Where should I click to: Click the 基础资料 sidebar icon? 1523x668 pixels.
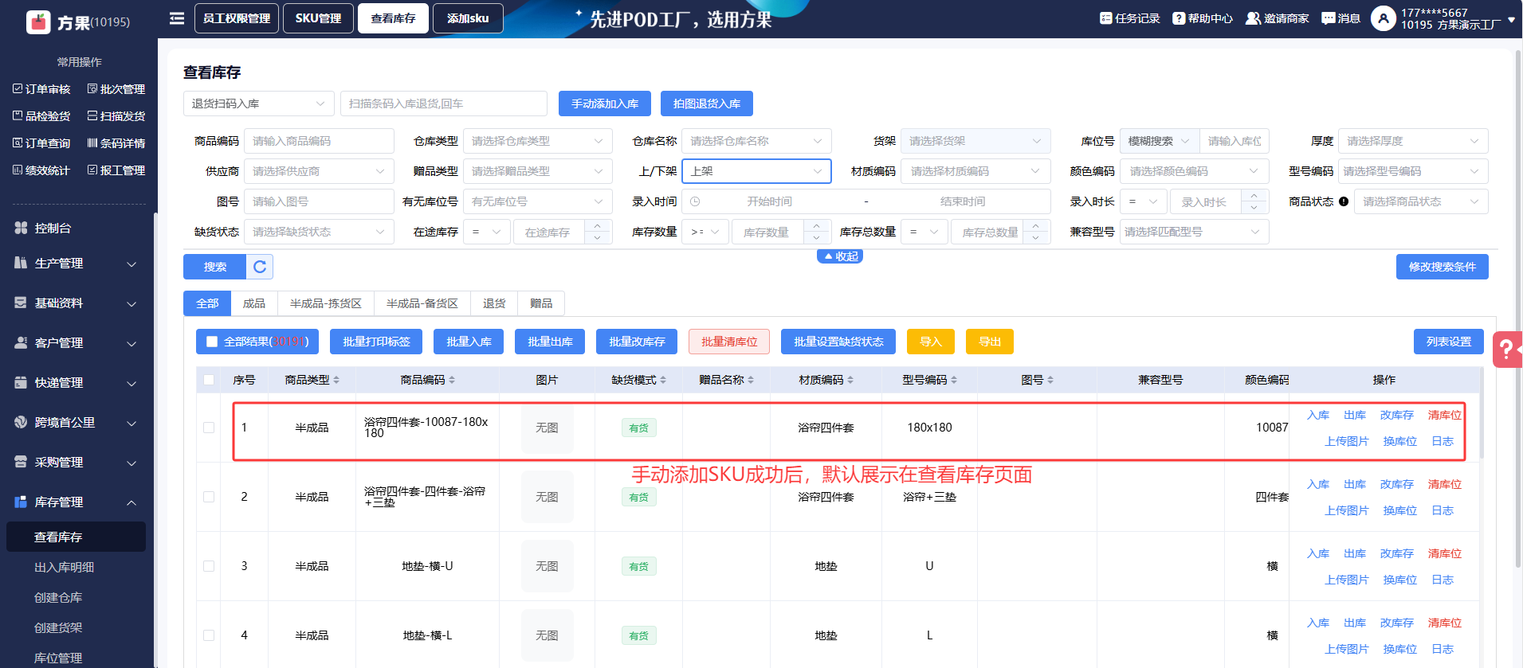click(x=21, y=303)
